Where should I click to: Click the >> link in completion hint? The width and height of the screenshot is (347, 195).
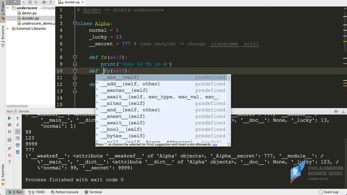tap(215, 145)
